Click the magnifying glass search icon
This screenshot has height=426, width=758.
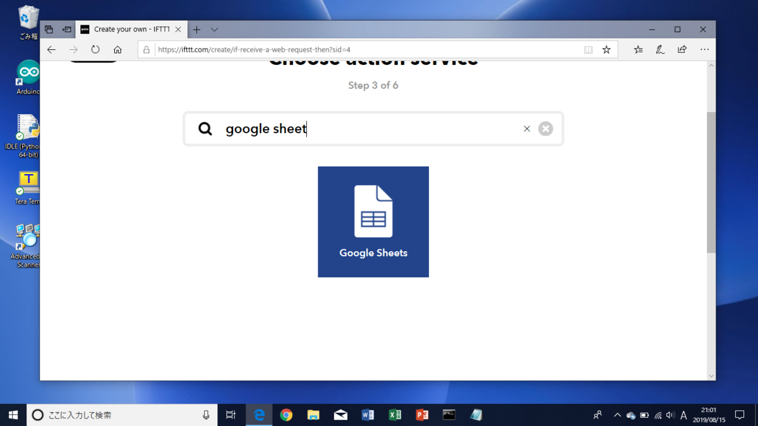click(205, 129)
